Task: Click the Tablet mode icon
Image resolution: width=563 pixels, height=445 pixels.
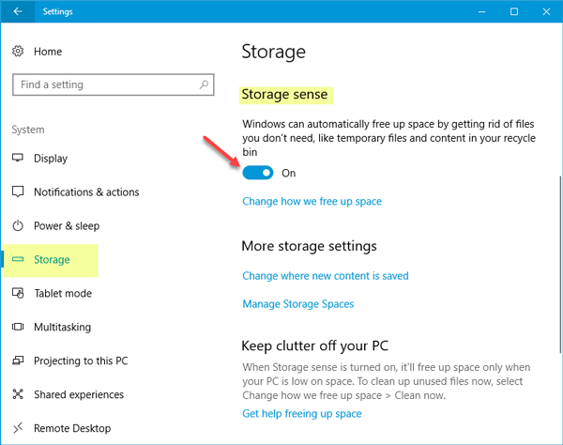Action: [x=18, y=294]
